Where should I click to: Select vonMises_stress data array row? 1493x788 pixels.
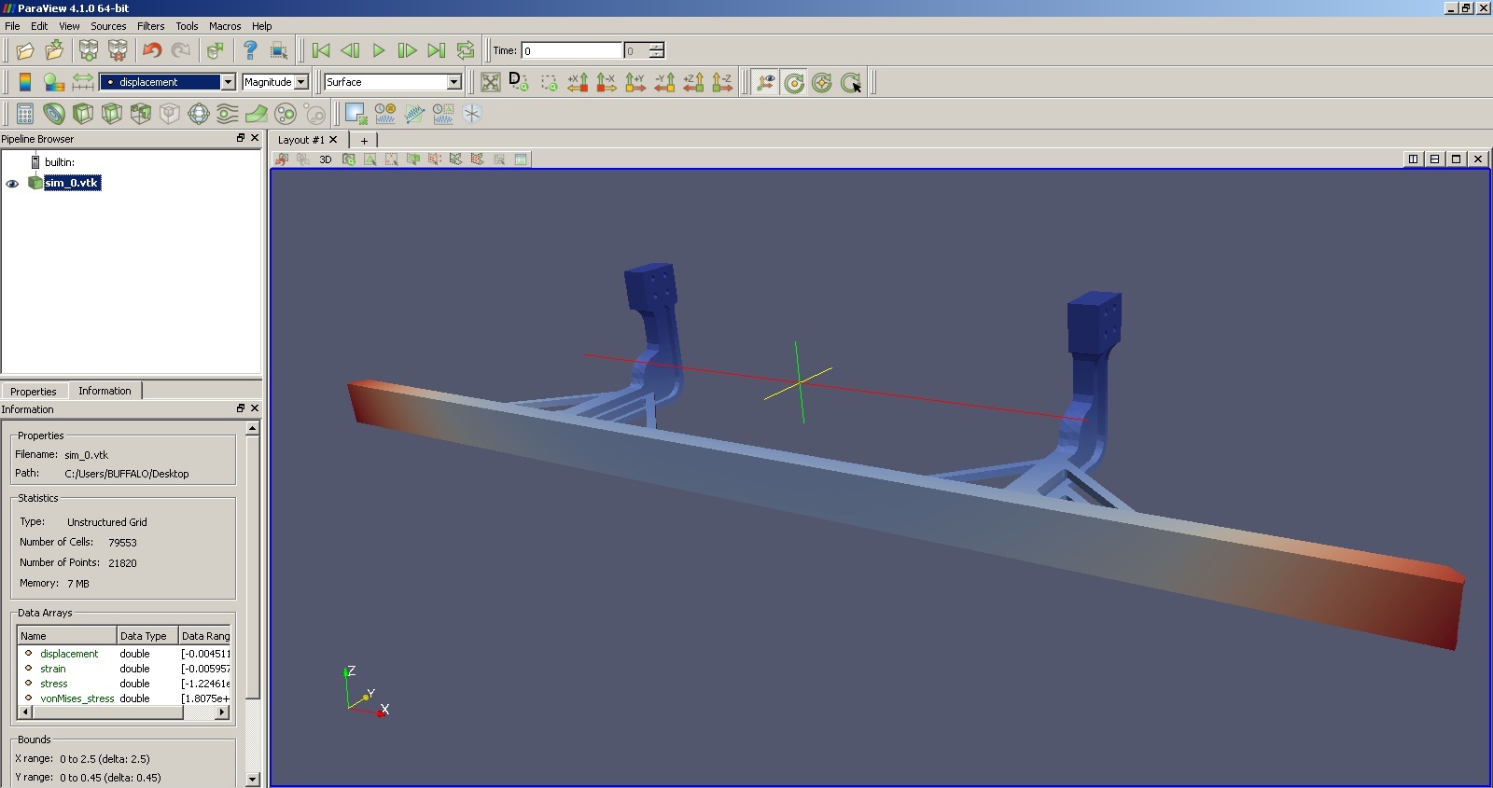(123, 698)
